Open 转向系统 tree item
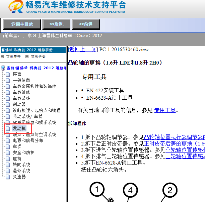This screenshot has width=205, height=202. click(x=21, y=165)
